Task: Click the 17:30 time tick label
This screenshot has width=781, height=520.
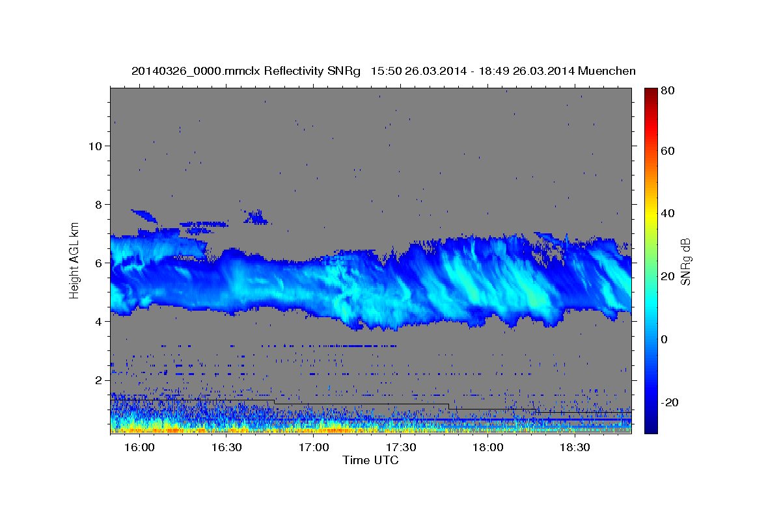Action: point(400,448)
